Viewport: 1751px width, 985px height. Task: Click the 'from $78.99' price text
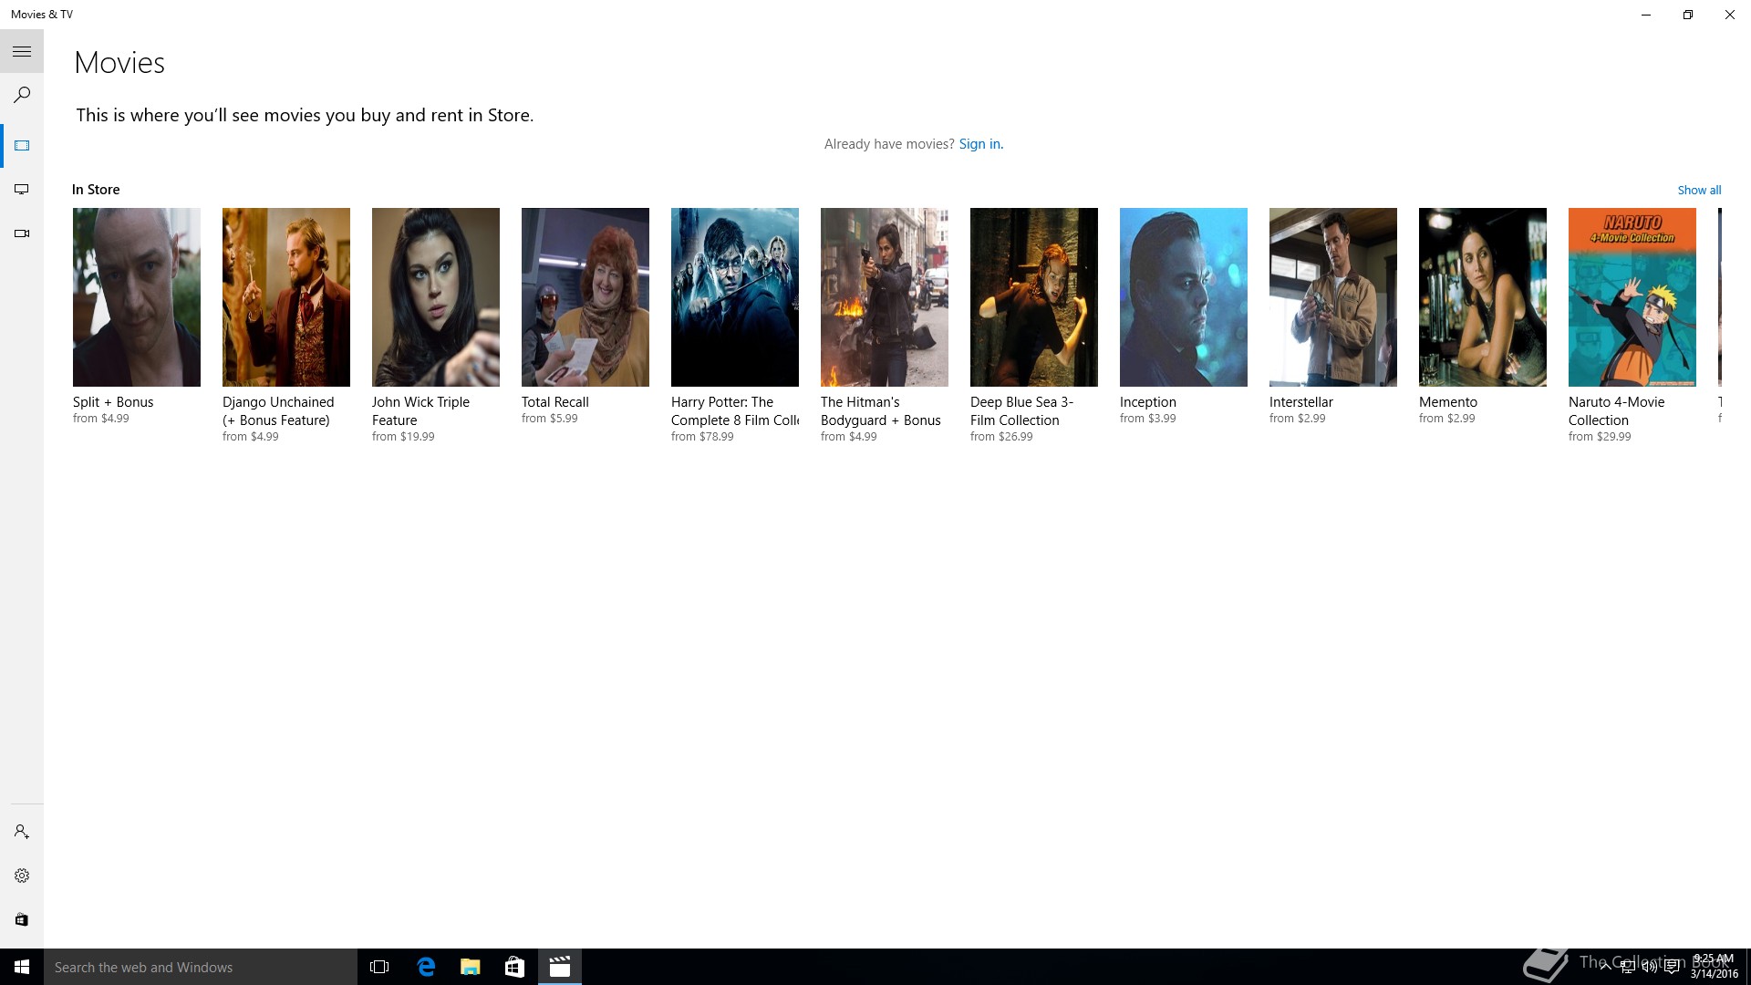click(702, 437)
